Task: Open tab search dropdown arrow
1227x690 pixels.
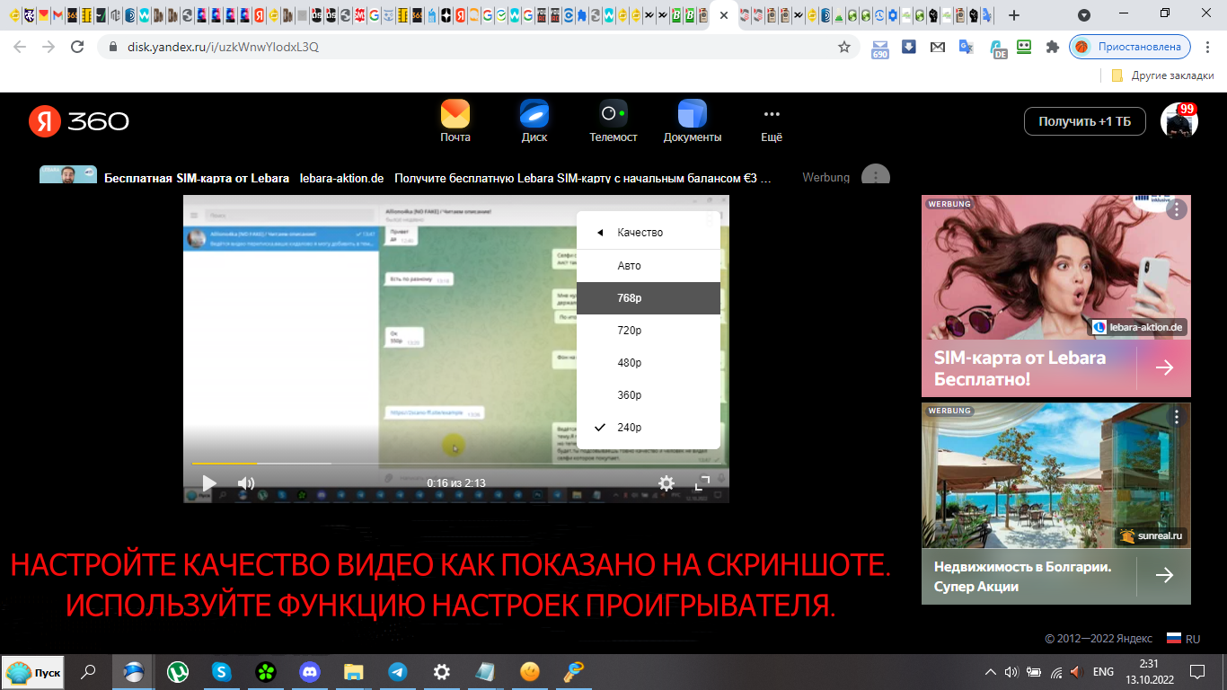Action: click(x=1084, y=15)
